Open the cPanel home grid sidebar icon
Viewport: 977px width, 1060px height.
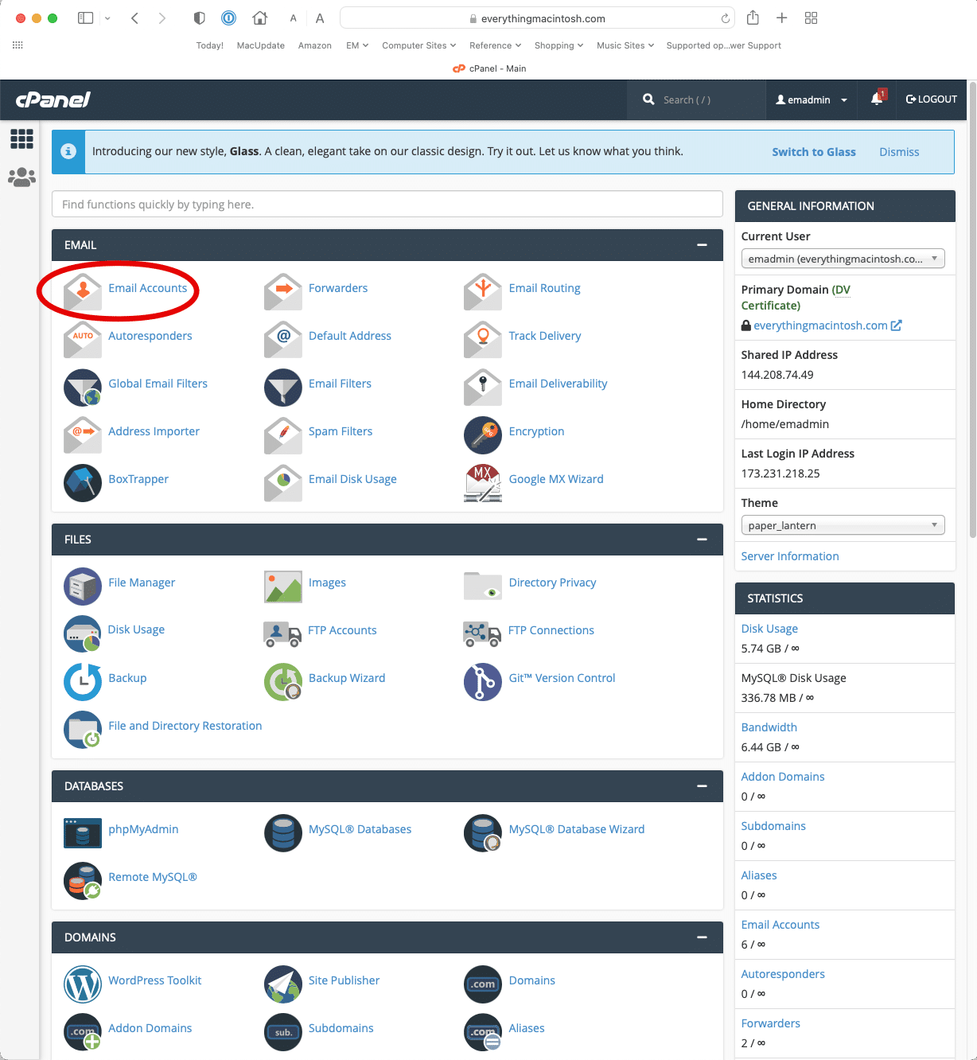[21, 138]
